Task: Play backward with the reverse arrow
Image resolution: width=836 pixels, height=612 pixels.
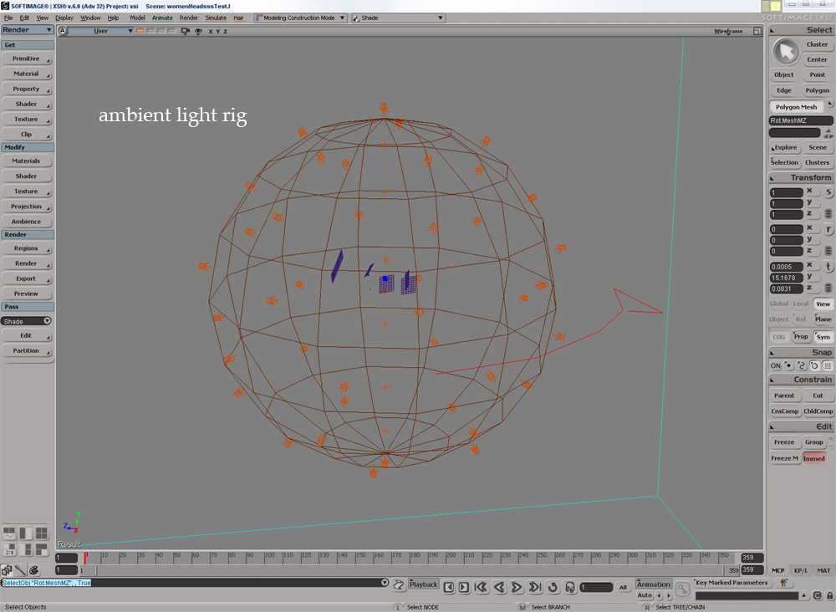Action: click(499, 587)
